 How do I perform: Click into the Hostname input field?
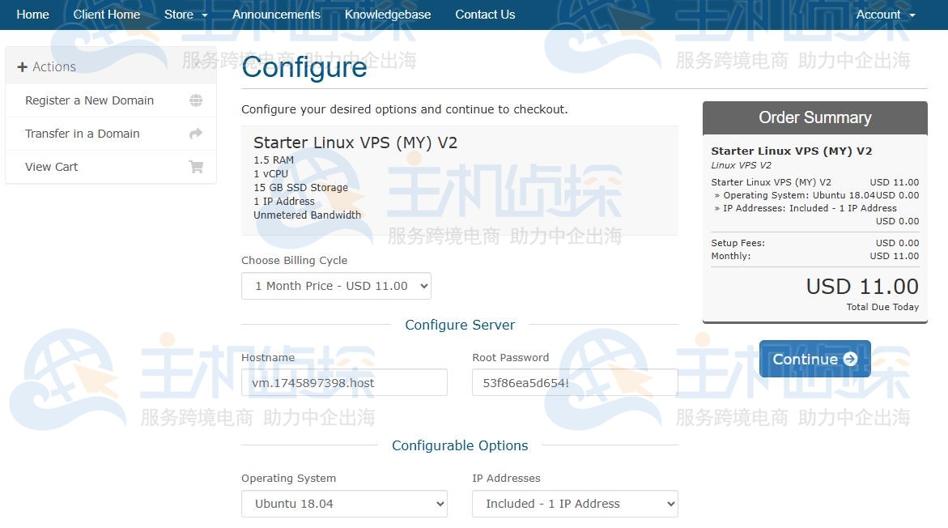(344, 382)
